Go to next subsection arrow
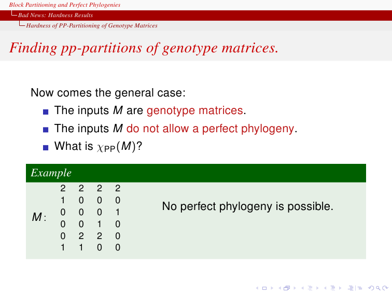 317,288
